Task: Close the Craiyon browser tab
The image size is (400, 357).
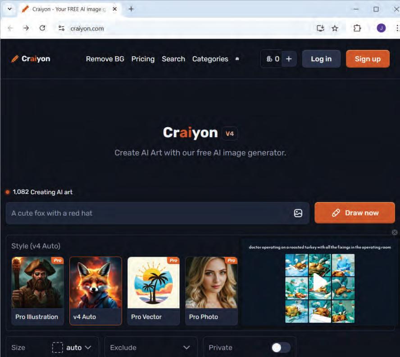Action: tap(115, 9)
